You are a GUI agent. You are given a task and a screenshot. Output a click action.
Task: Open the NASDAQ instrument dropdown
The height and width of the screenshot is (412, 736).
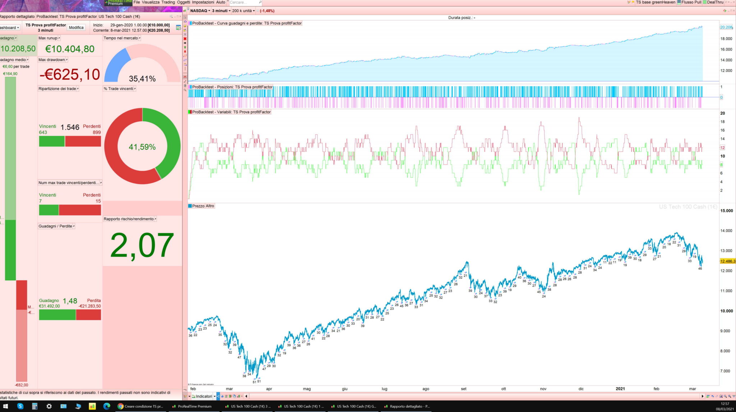[x=200, y=11]
